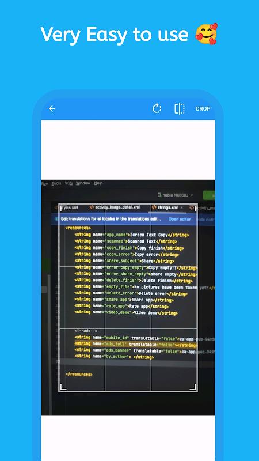Click the "Copy error" string line
Image resolution: width=259 pixels, height=461 pixels.
pos(127,254)
